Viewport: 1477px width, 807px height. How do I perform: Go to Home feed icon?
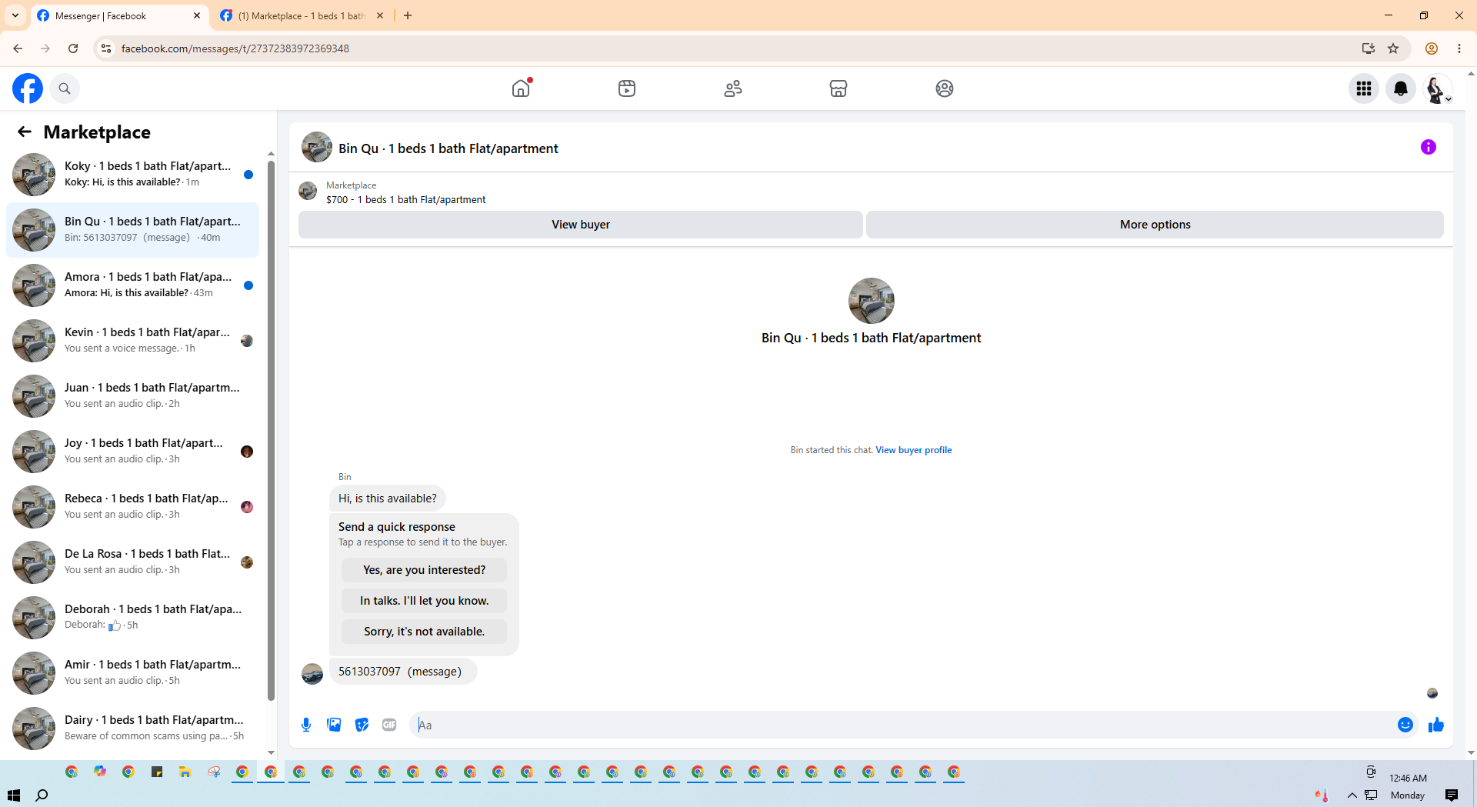pos(521,88)
